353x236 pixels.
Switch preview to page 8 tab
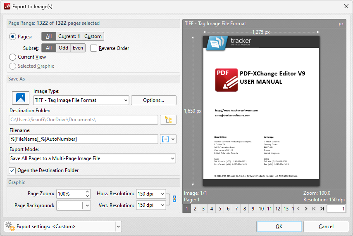tap(244, 209)
